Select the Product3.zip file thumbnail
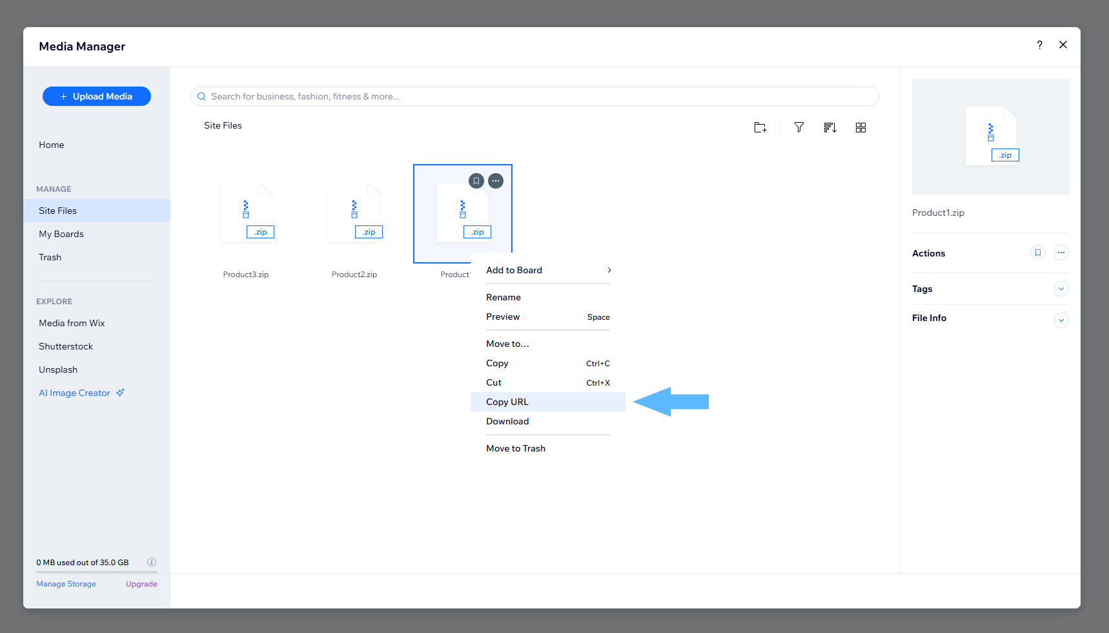1109x633 pixels. (x=246, y=213)
